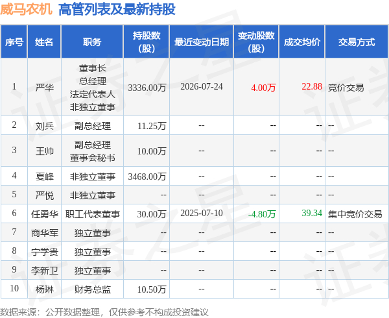The height and width of the screenshot is (318, 389).
Task: Click the 威马农机 title text
Action: coord(27,9)
